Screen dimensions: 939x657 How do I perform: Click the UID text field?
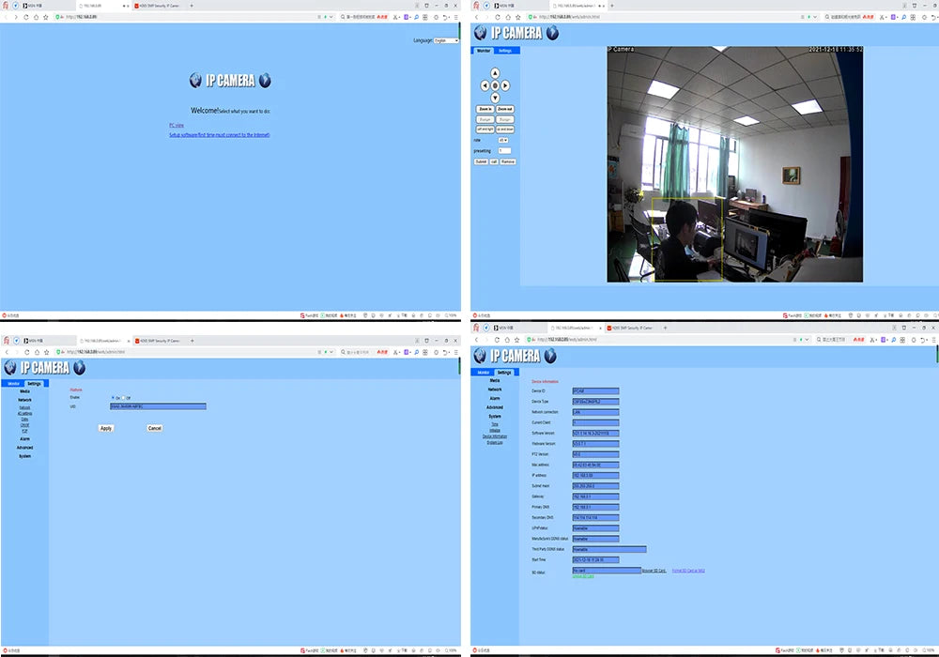(x=158, y=406)
